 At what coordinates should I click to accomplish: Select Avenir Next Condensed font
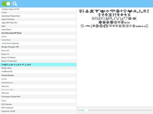(38, 43)
